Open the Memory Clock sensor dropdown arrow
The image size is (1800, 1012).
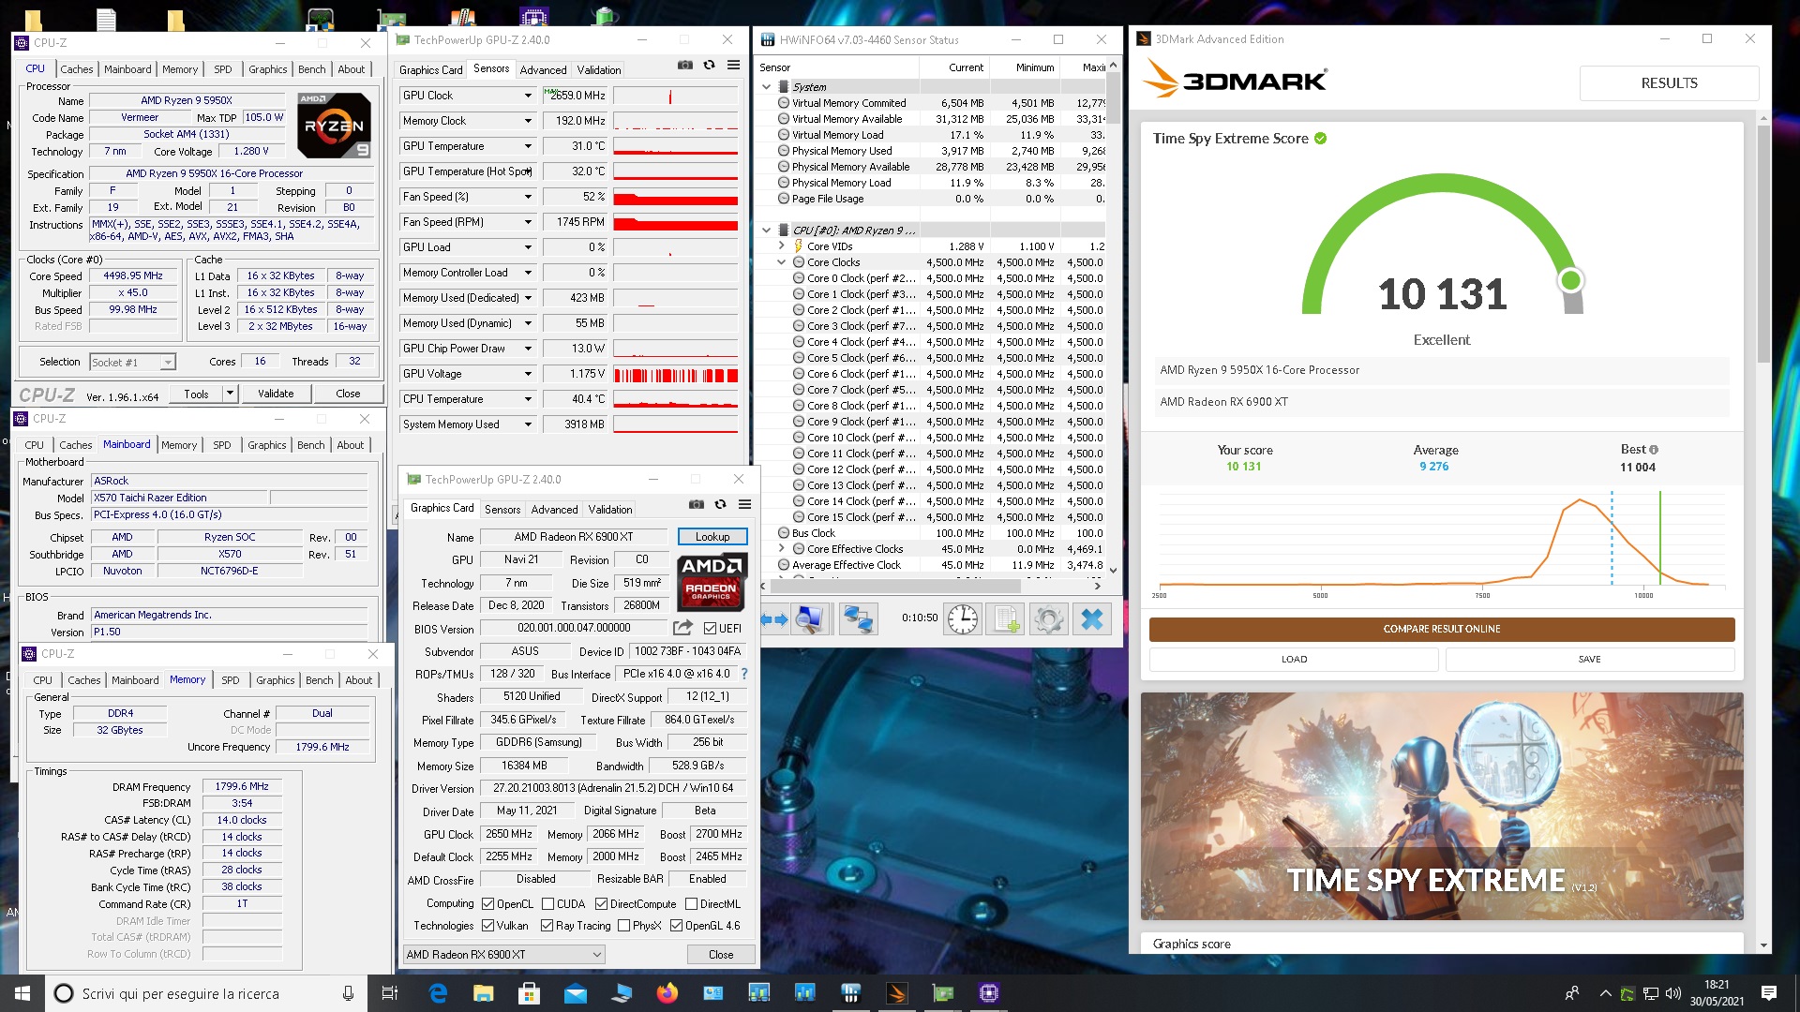[x=528, y=121]
